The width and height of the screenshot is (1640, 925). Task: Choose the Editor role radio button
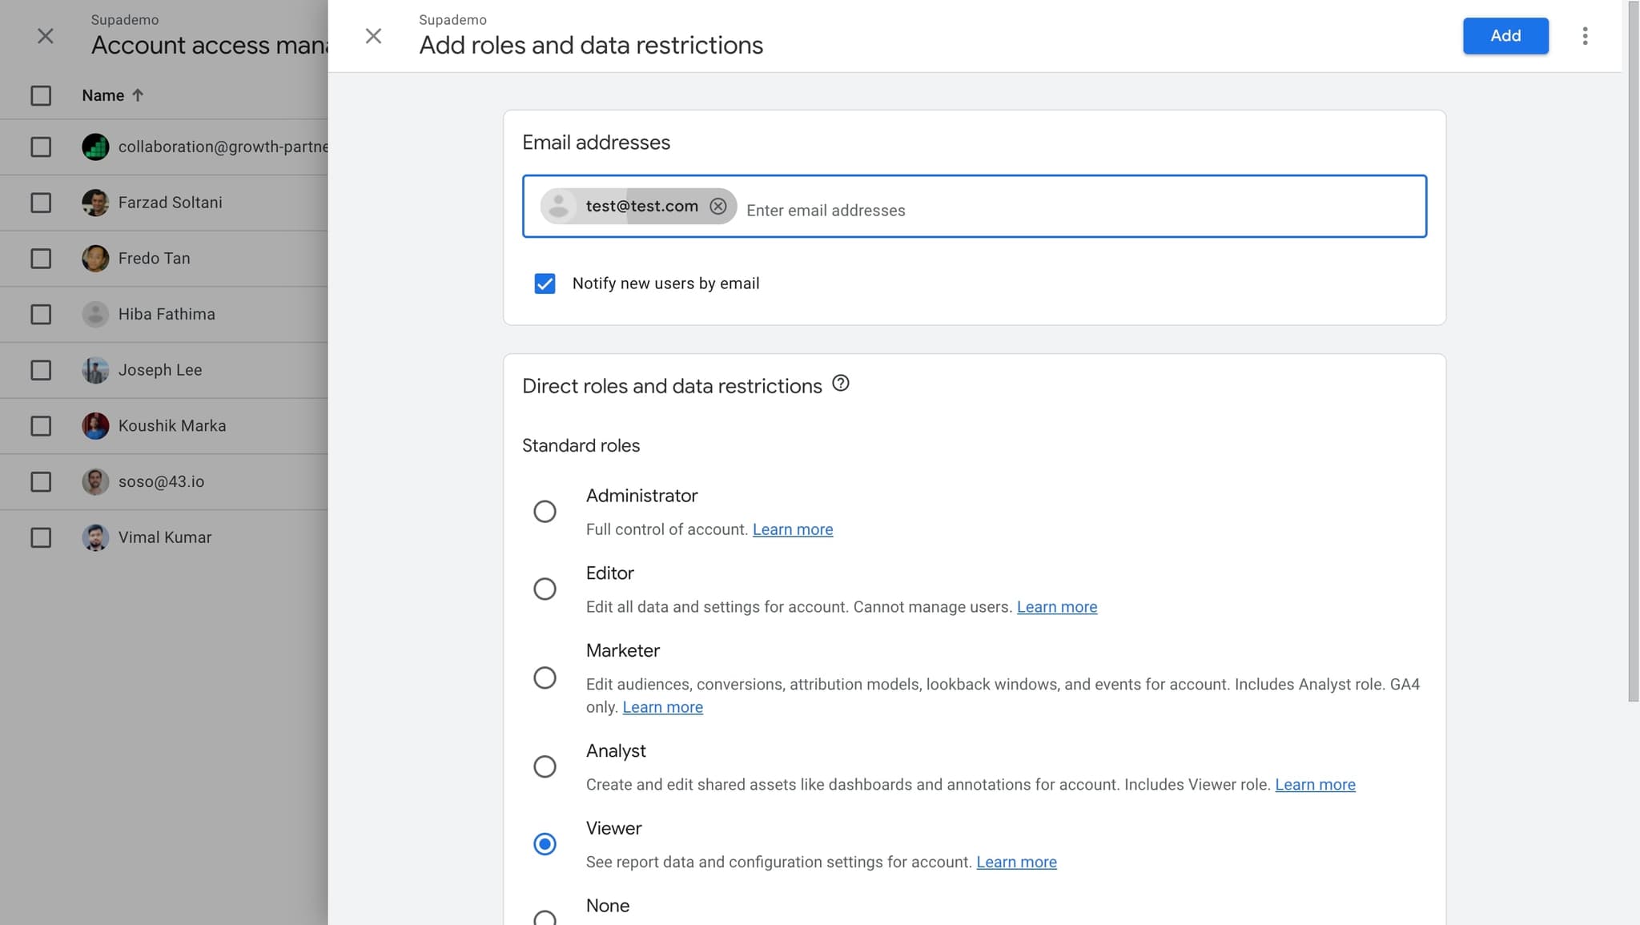click(x=545, y=589)
